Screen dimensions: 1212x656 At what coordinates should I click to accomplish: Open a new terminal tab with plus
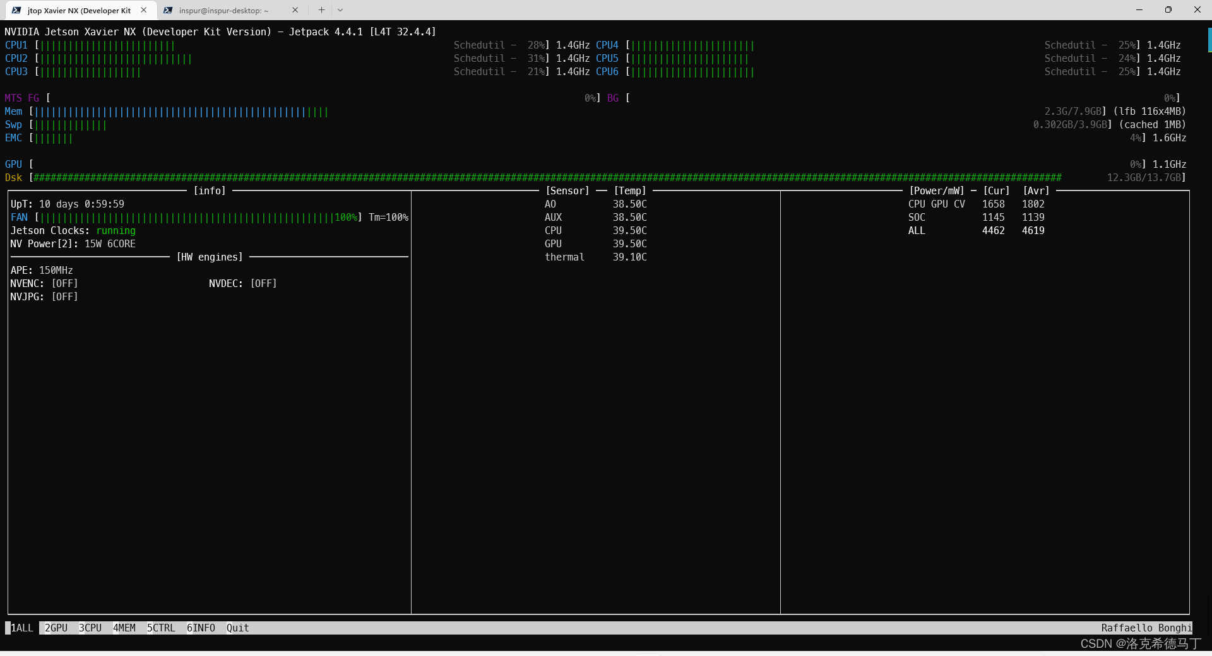[x=321, y=10]
